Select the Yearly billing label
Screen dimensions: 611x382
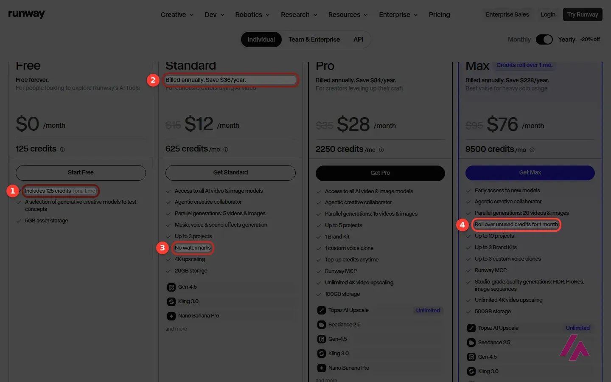pyautogui.click(x=566, y=39)
